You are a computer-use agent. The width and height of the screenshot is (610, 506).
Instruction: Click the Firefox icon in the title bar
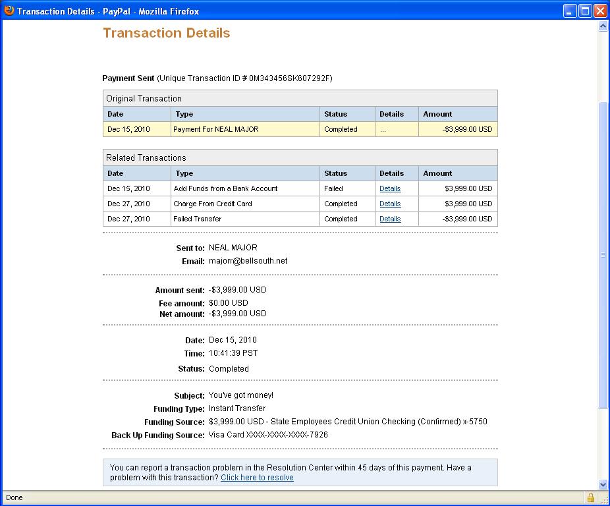pos(9,11)
